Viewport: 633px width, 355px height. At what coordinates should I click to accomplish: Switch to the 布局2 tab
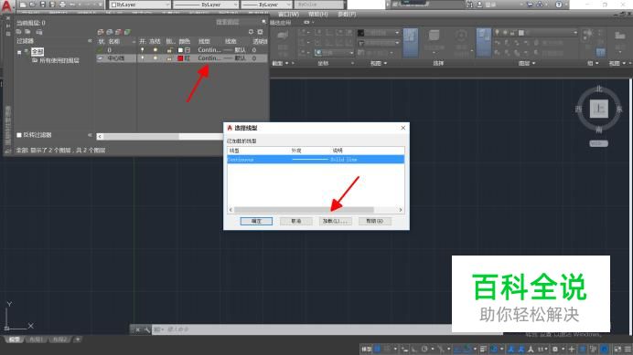[59, 339]
